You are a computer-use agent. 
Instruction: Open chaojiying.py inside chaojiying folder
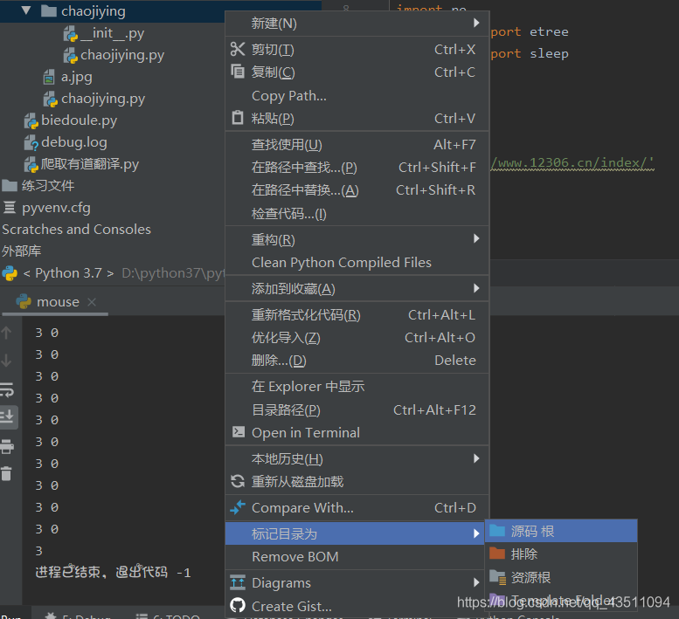(114, 55)
